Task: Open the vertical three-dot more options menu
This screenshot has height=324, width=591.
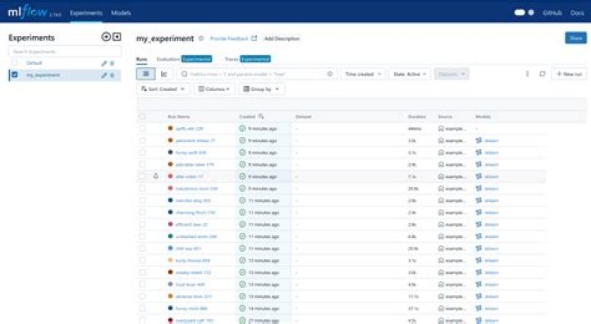Action: 527,74
